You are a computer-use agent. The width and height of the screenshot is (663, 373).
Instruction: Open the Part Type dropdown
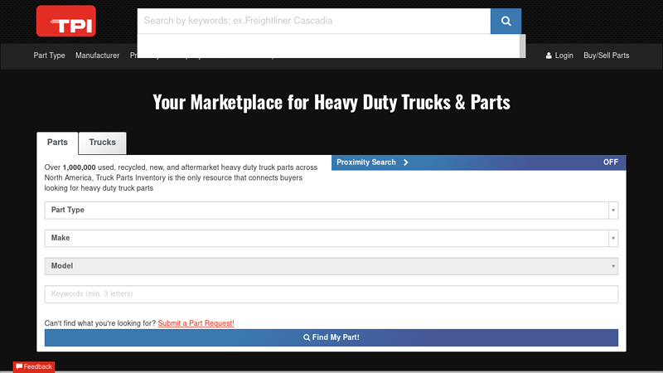(x=331, y=211)
